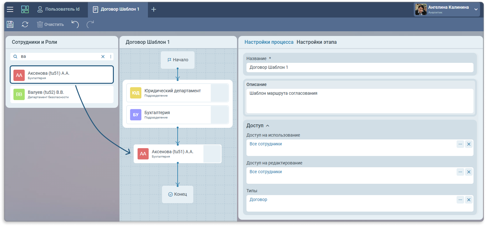
Task: Open search options three-dot menu
Action: (x=110, y=57)
